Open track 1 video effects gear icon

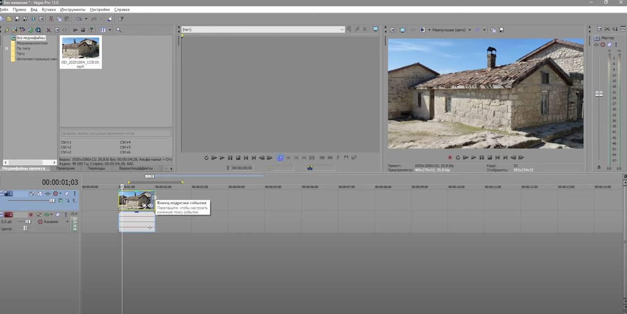point(55,193)
